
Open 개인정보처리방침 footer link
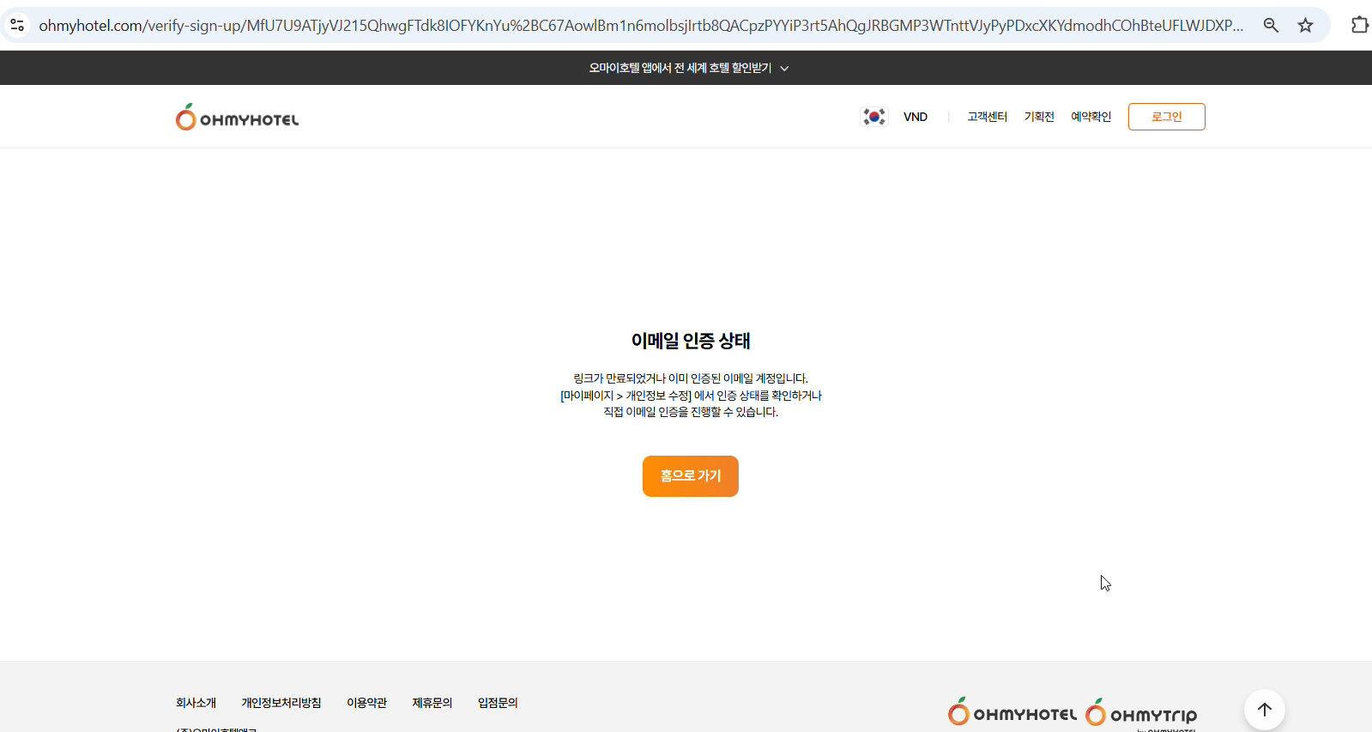(x=281, y=703)
